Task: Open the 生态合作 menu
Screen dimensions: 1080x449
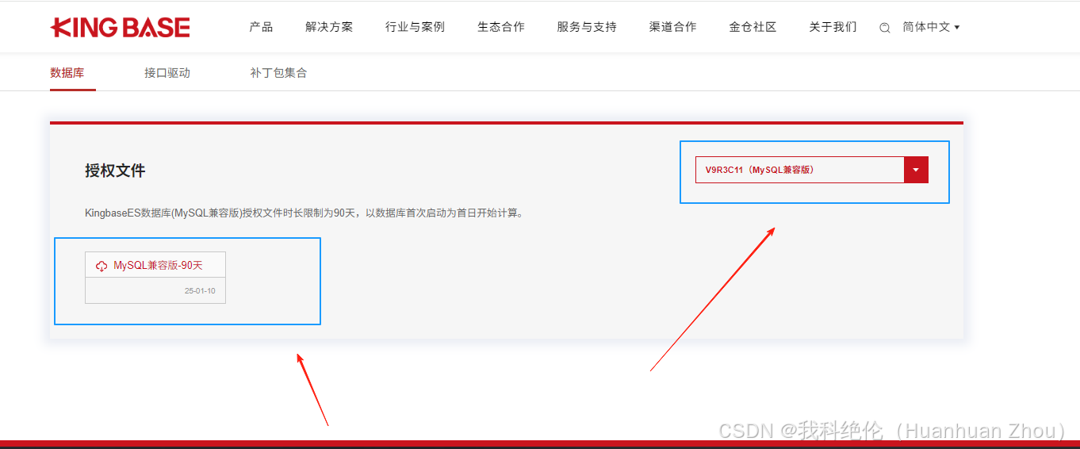Action: click(x=501, y=27)
